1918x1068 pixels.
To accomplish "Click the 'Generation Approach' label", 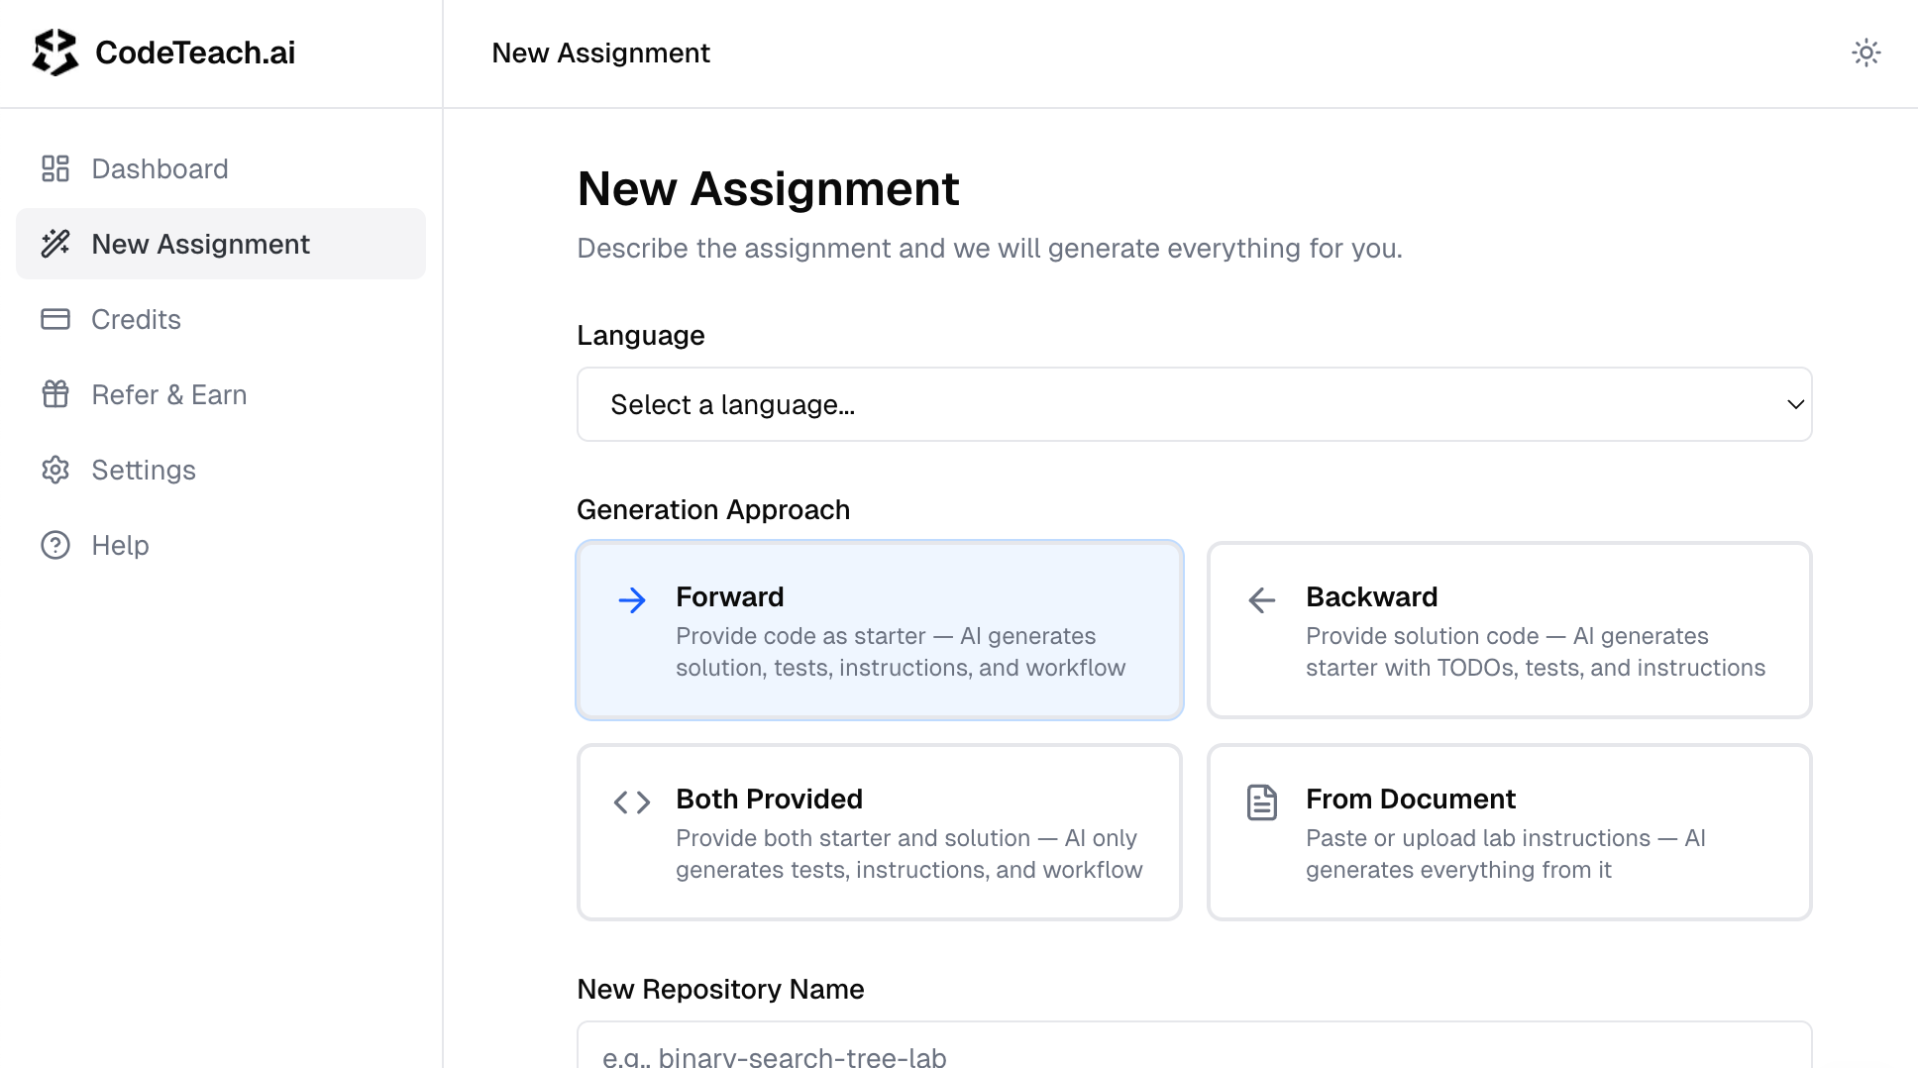I will point(713,509).
